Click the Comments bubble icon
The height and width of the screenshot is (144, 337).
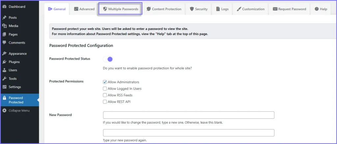click(4, 43)
